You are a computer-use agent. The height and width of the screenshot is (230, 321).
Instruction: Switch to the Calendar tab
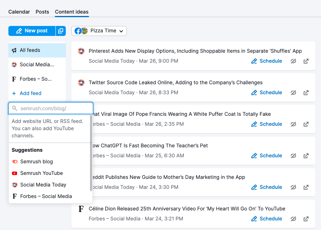19,12
